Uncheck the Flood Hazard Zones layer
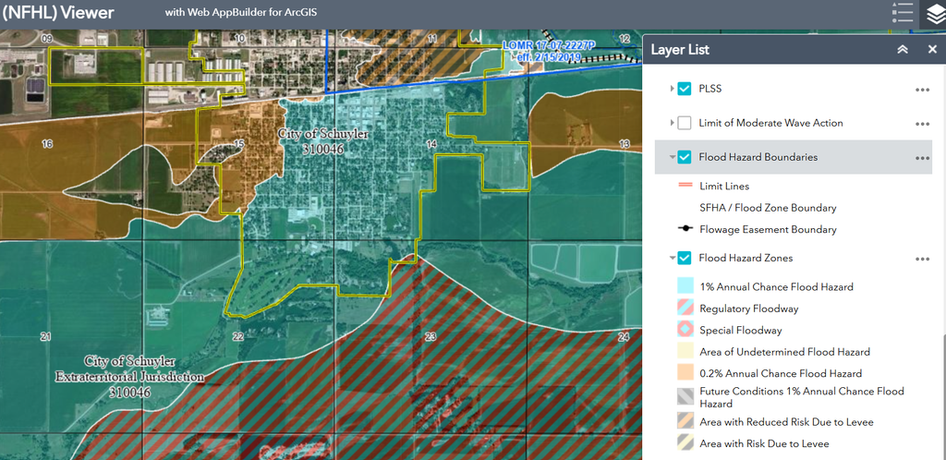946x460 pixels. pos(685,258)
